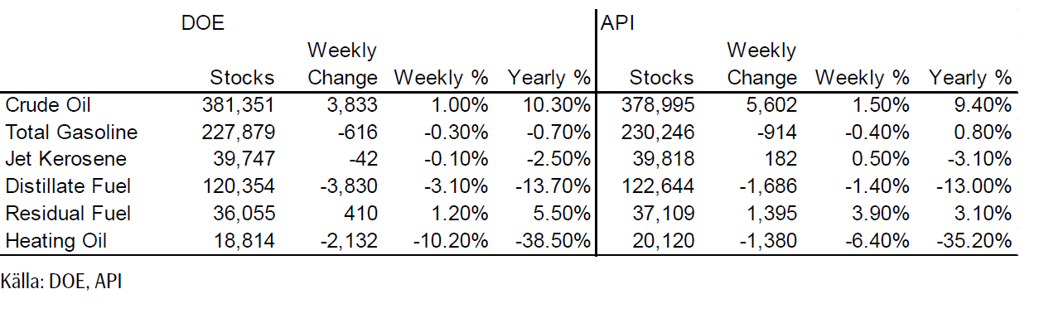Click the DOE section header
Viewport: 1039px width, 318px height.
point(203,25)
